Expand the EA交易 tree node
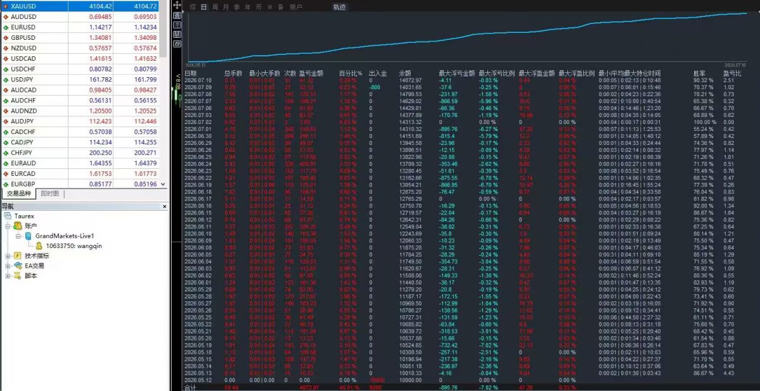Screen dimensions: 760x391 click(8, 266)
